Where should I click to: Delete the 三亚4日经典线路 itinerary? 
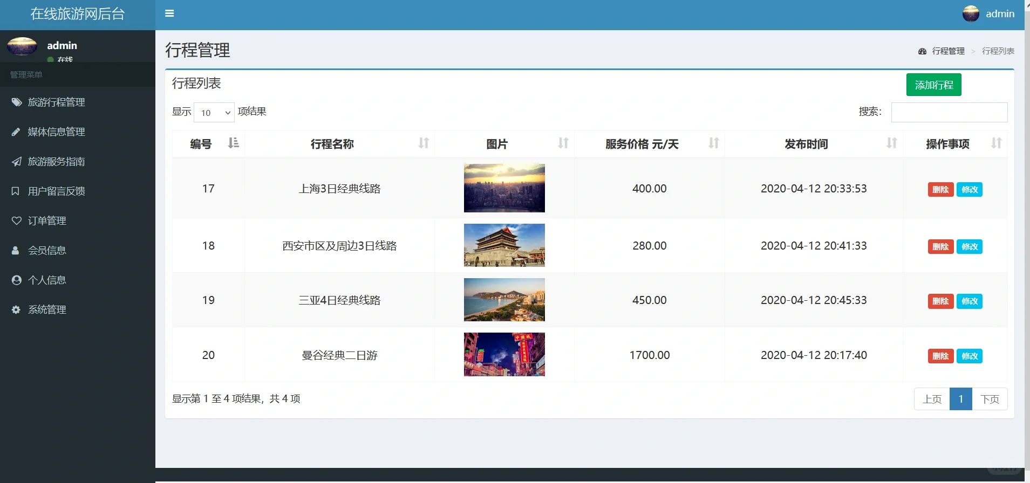click(x=940, y=301)
